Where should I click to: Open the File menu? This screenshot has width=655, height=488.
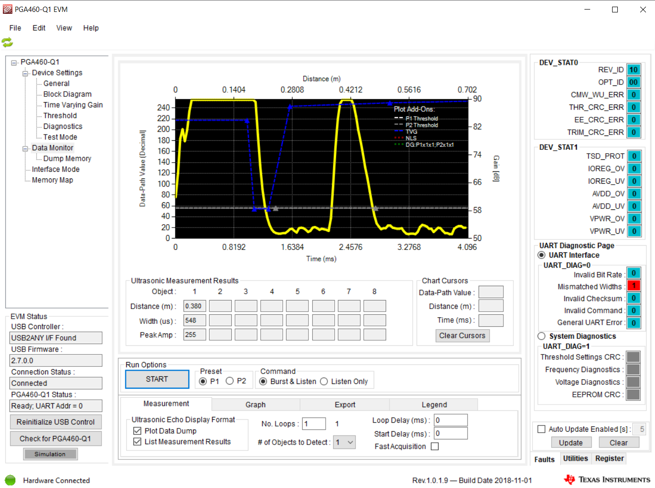pos(15,28)
